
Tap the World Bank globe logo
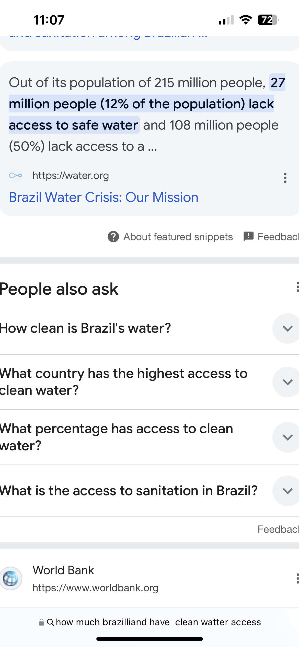[11, 578]
